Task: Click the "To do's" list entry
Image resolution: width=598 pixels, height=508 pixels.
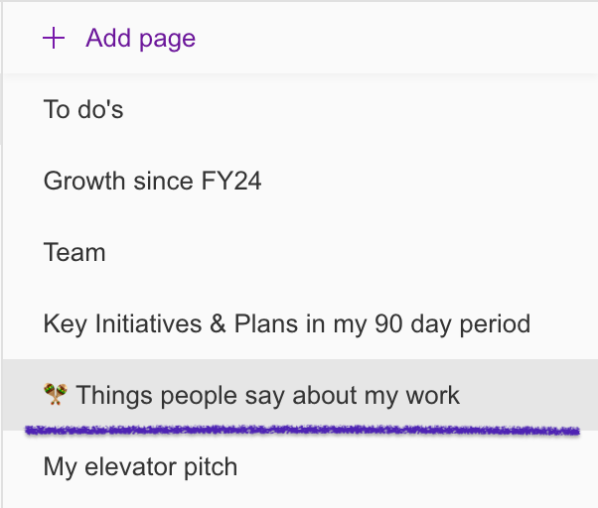Action: [83, 109]
